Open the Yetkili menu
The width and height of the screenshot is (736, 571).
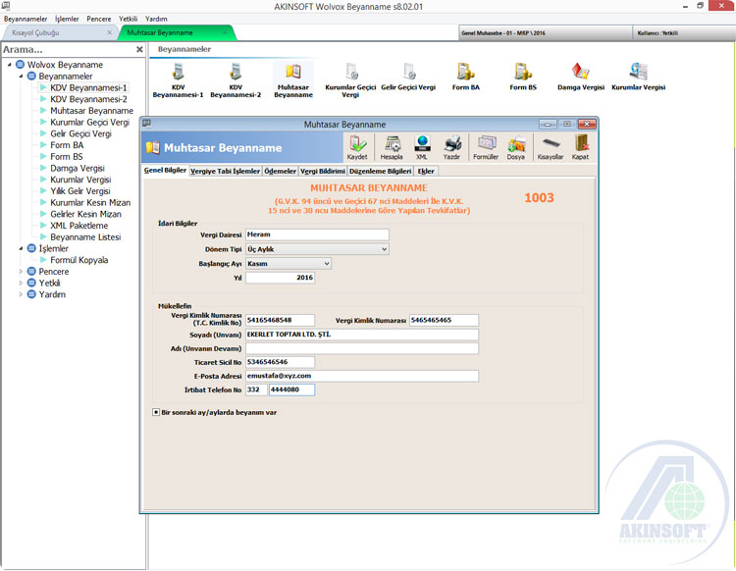129,19
